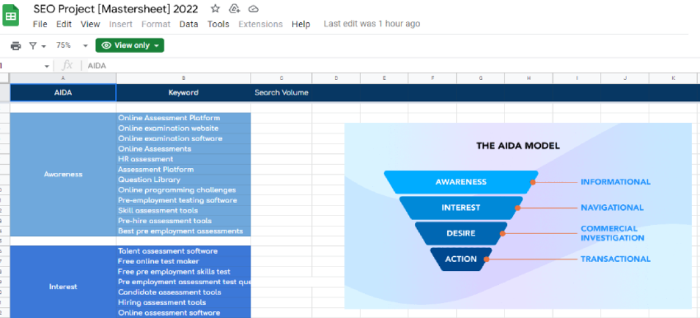Click the print icon
This screenshot has height=318, width=700.
pos(16,46)
